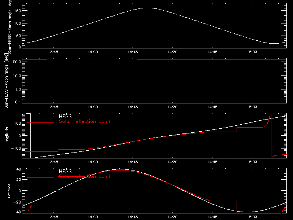The width and height of the screenshot is (293, 220).
Task: Click the red legend line in Longitude plot
Action: click(41, 123)
